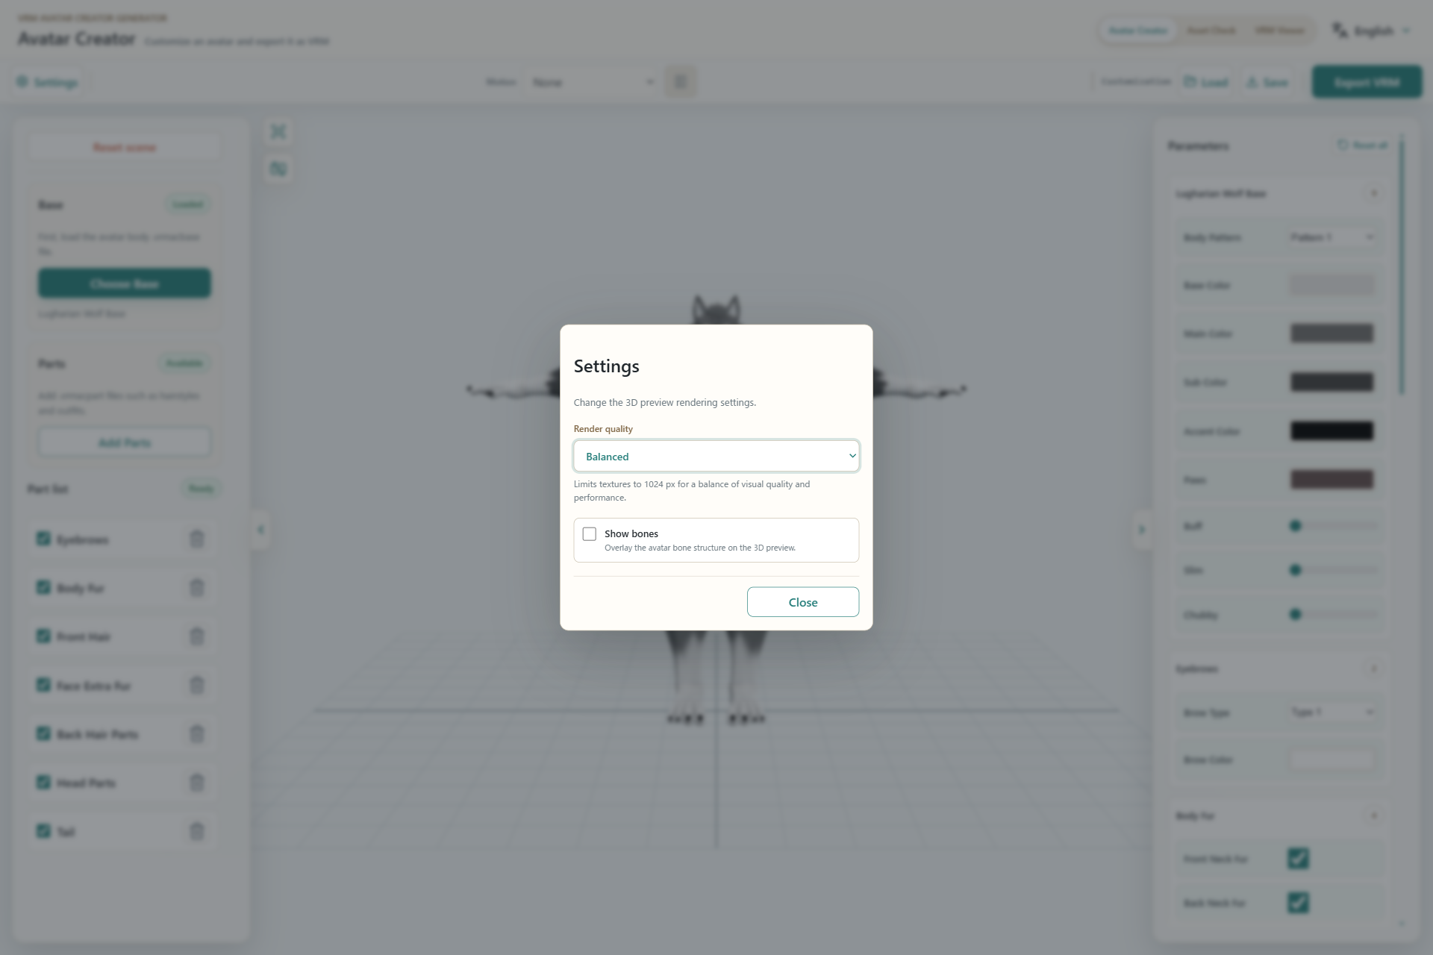The width and height of the screenshot is (1433, 955).
Task: Toggle the Body Fur part checkbox
Action: click(x=43, y=587)
